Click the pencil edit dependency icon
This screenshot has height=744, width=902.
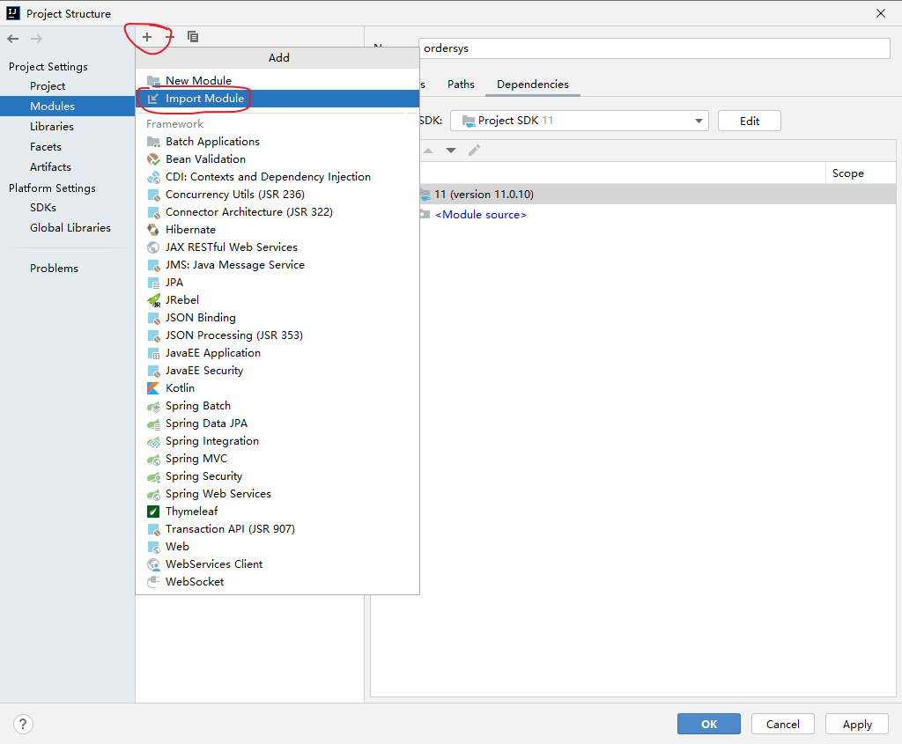click(474, 151)
